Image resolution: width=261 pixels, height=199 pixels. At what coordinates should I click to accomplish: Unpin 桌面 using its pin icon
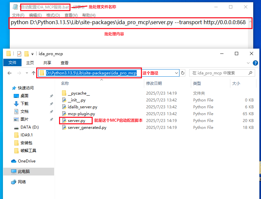(x=52, y=96)
